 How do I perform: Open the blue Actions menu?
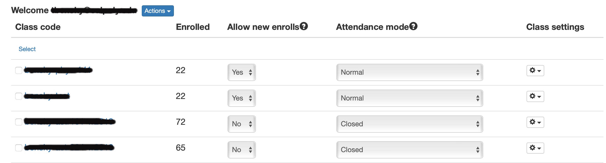click(x=158, y=11)
